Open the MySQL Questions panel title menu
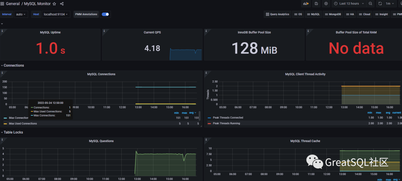Viewport: 402px width, 181px height. pos(101,141)
